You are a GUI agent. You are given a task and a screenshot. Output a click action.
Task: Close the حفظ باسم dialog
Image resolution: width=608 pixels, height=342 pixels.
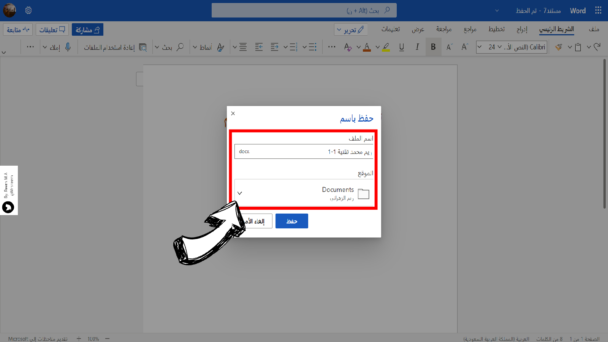click(x=233, y=114)
